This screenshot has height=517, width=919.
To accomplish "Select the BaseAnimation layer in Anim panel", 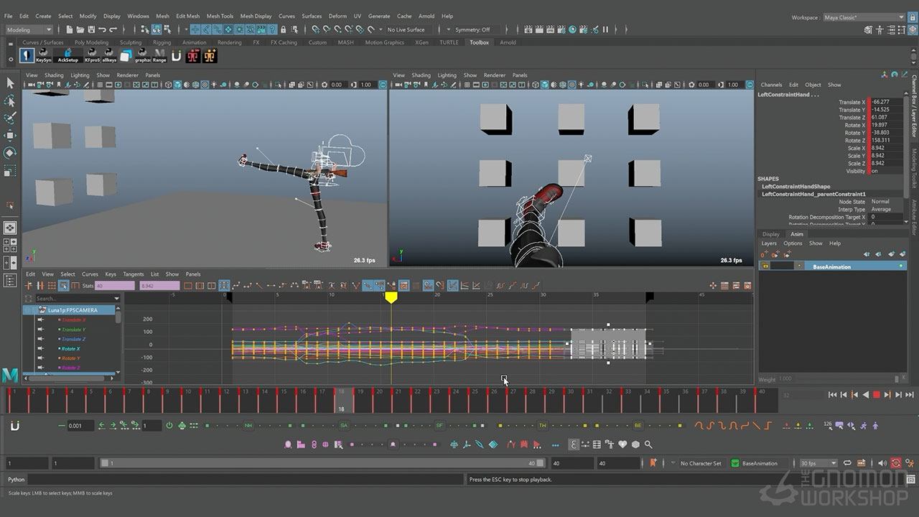I will (x=831, y=266).
